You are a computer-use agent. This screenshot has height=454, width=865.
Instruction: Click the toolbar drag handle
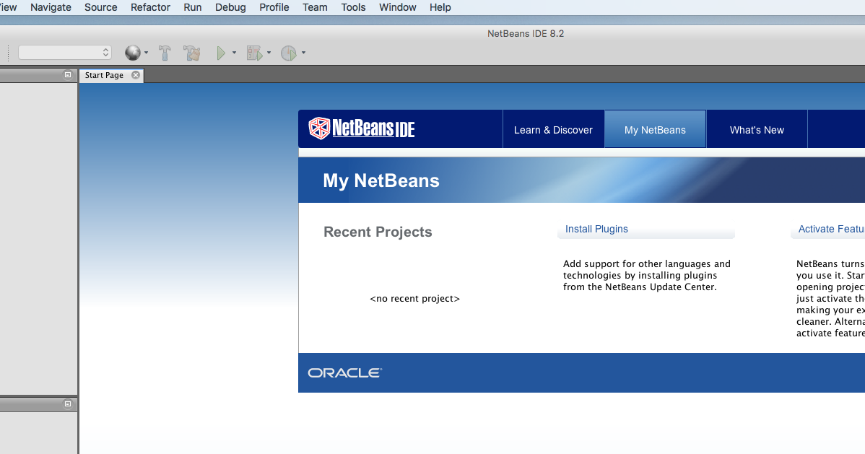[8, 53]
